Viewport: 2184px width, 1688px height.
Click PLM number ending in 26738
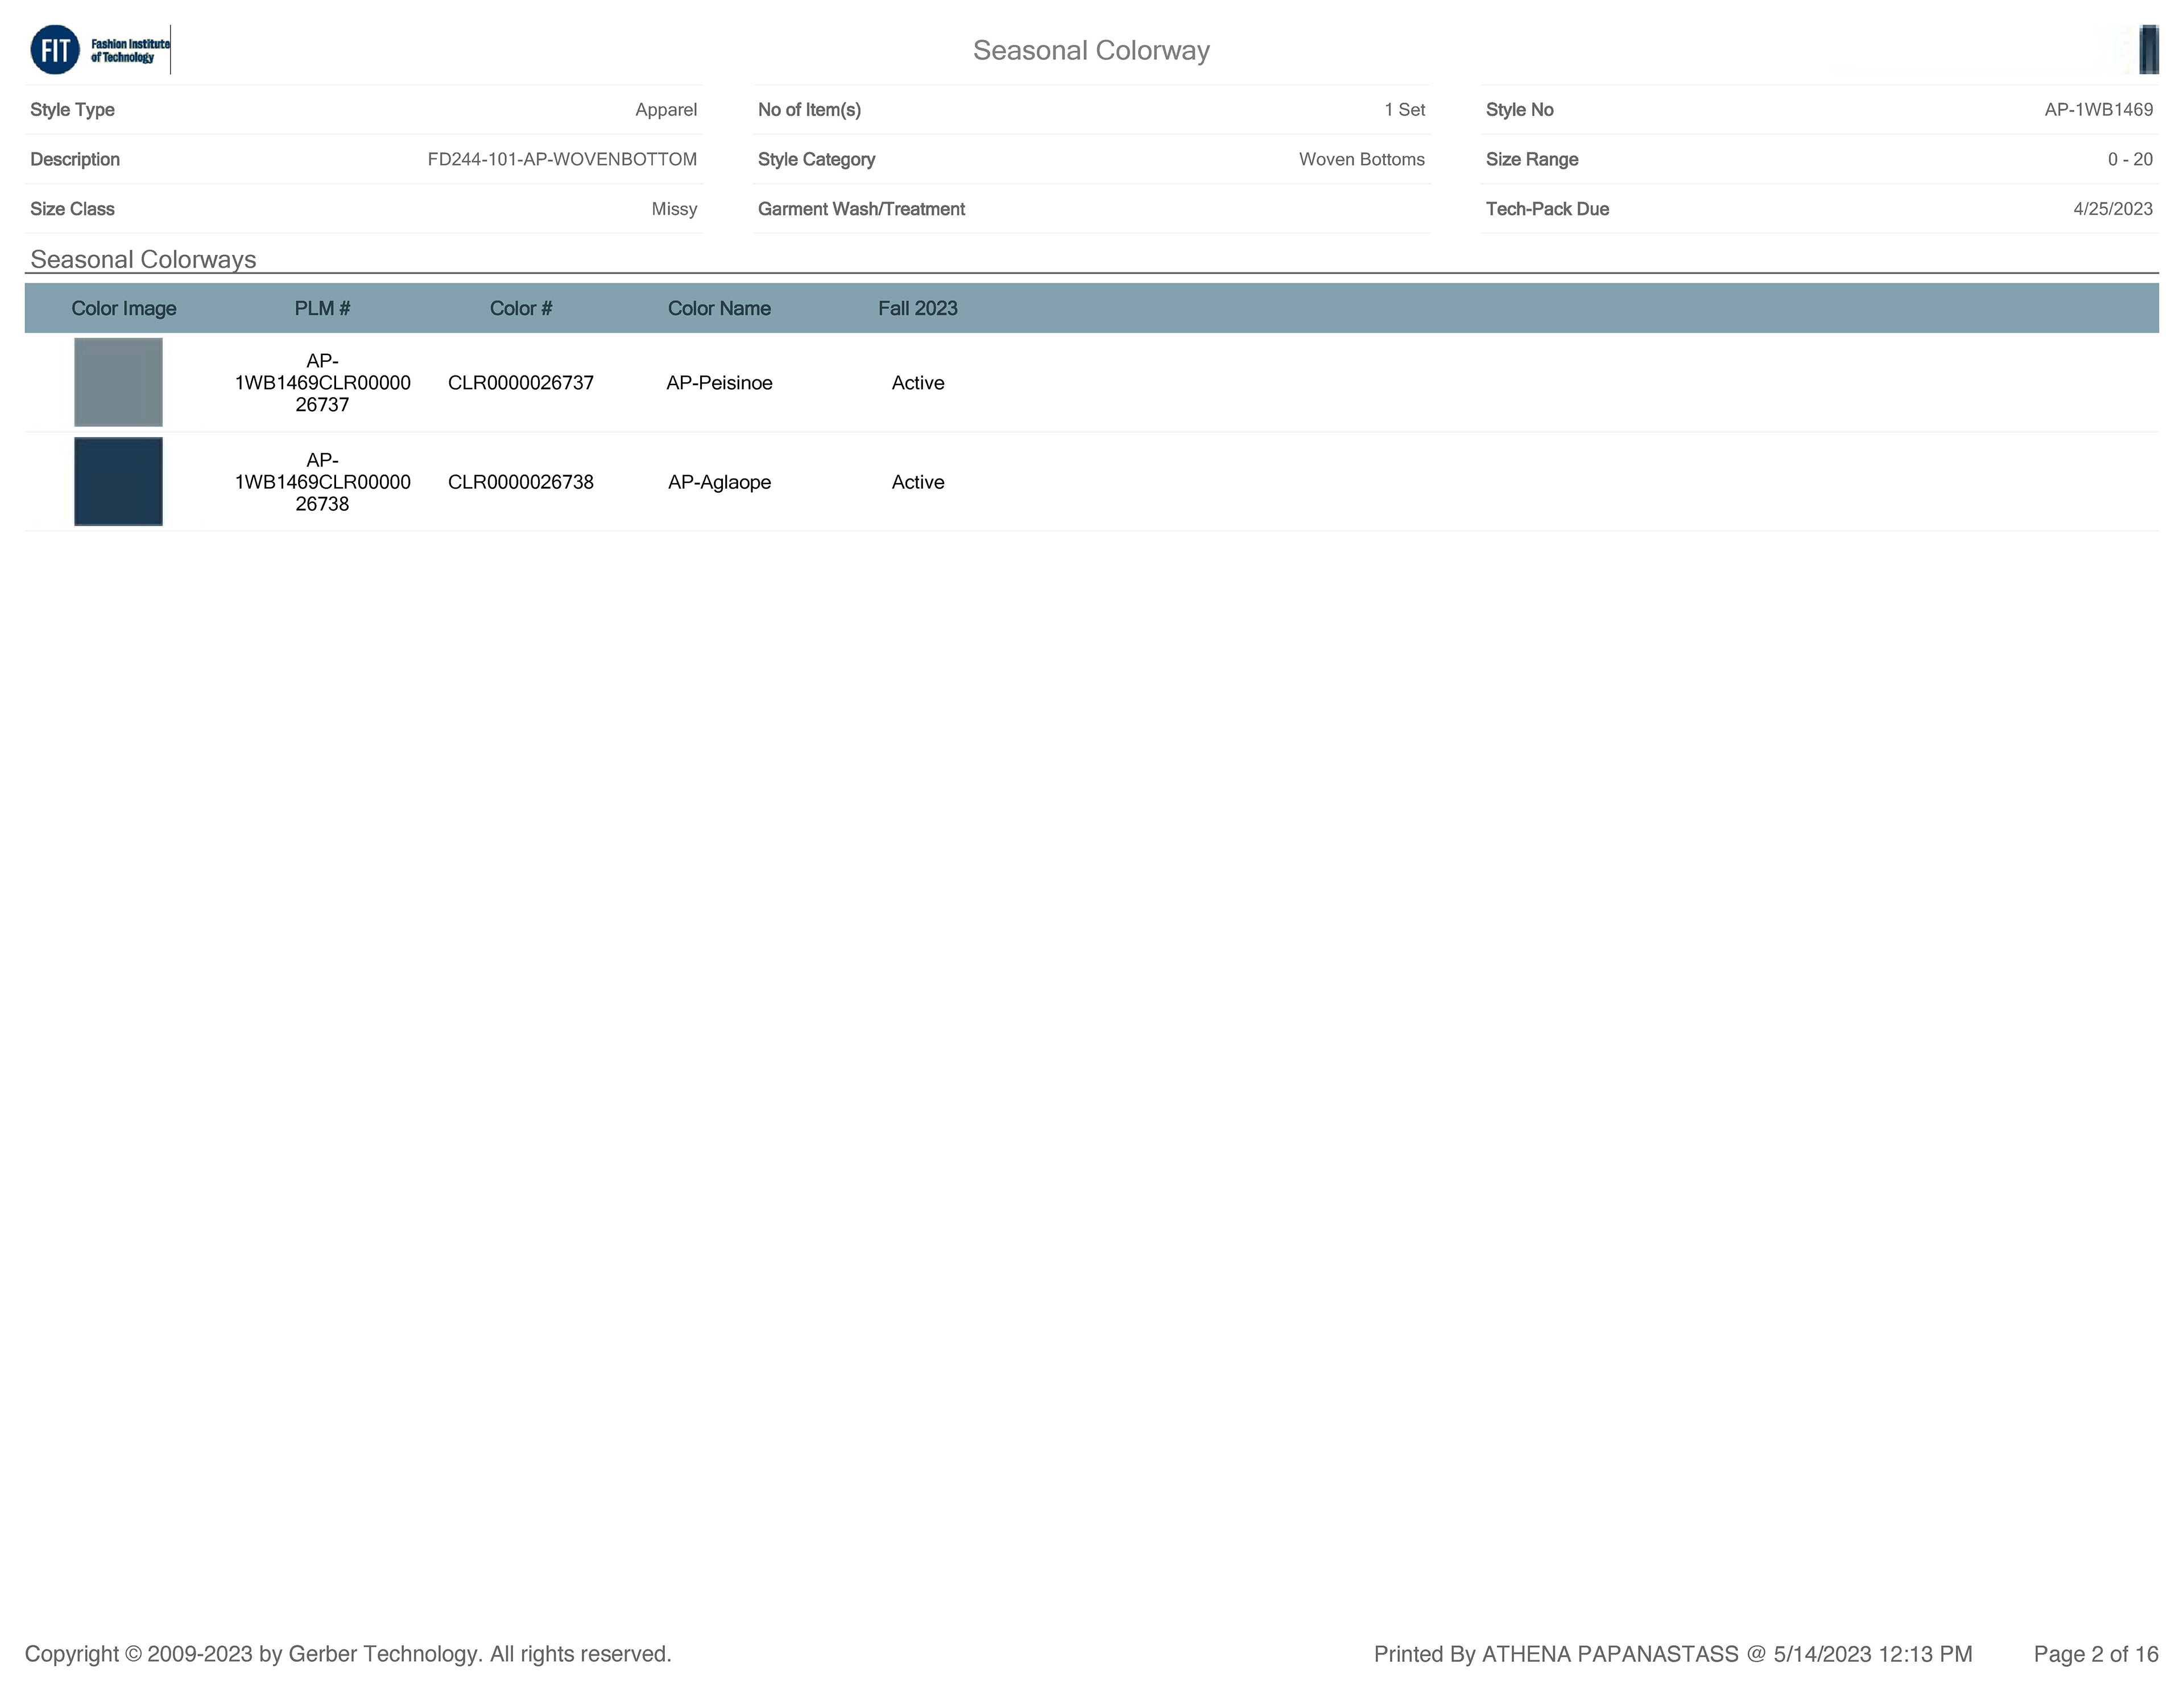tap(322, 481)
